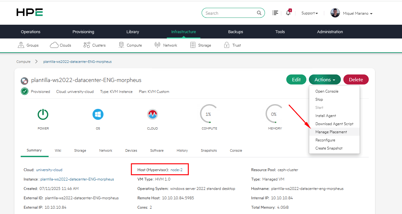
Task: Click the search magnifier icon
Action: (x=259, y=13)
